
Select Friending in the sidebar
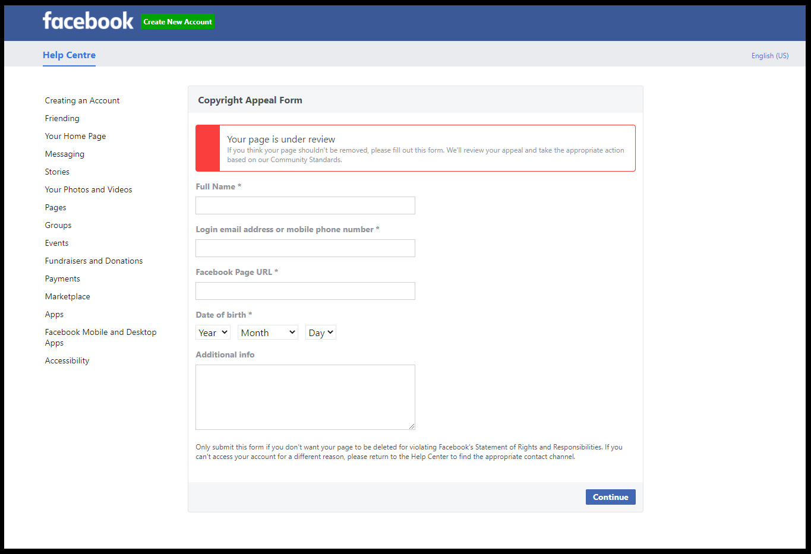click(62, 119)
